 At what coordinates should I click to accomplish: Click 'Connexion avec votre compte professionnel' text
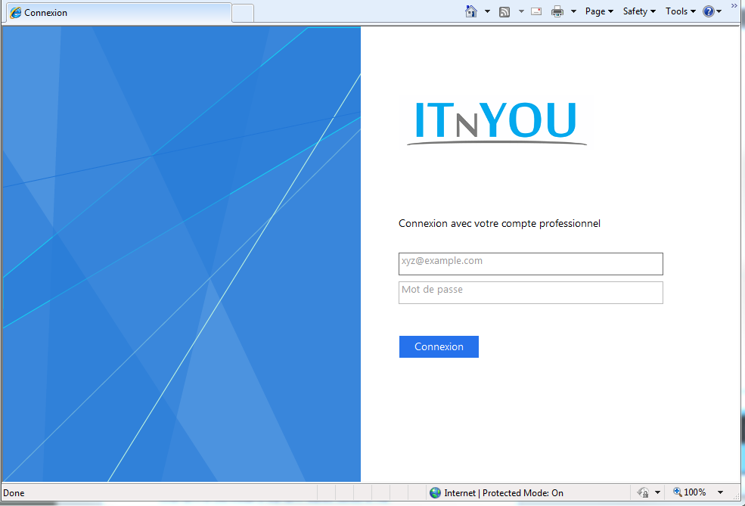click(x=499, y=223)
